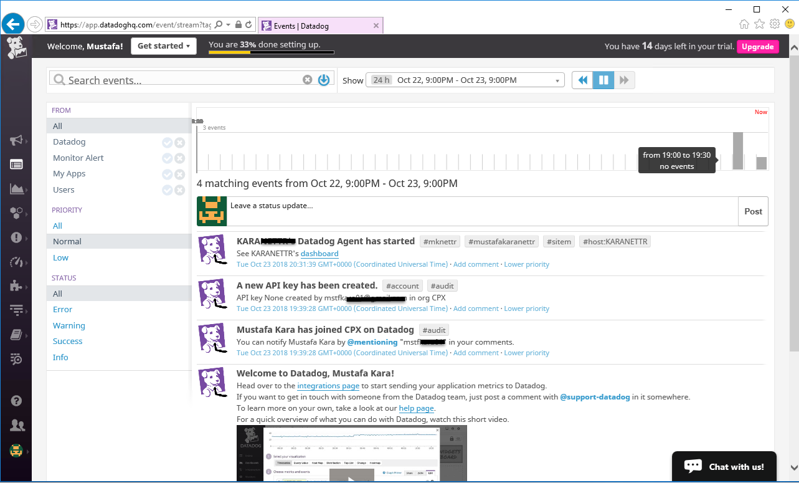Open the Events list icon in sidebar
The height and width of the screenshot is (483, 799).
click(17, 165)
